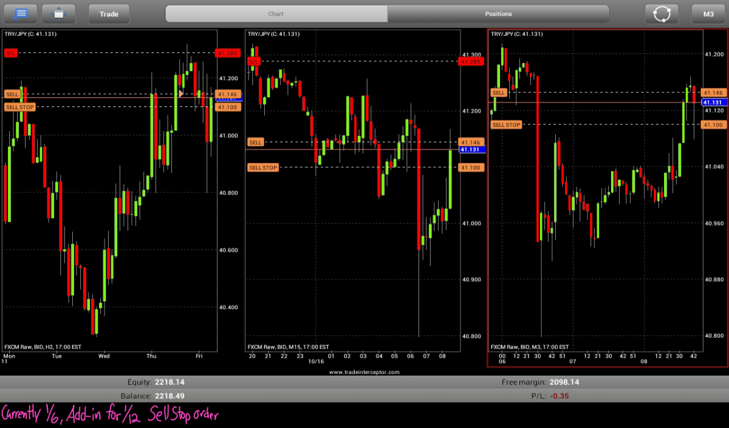Select S/L marker on M15 chart

click(x=254, y=61)
